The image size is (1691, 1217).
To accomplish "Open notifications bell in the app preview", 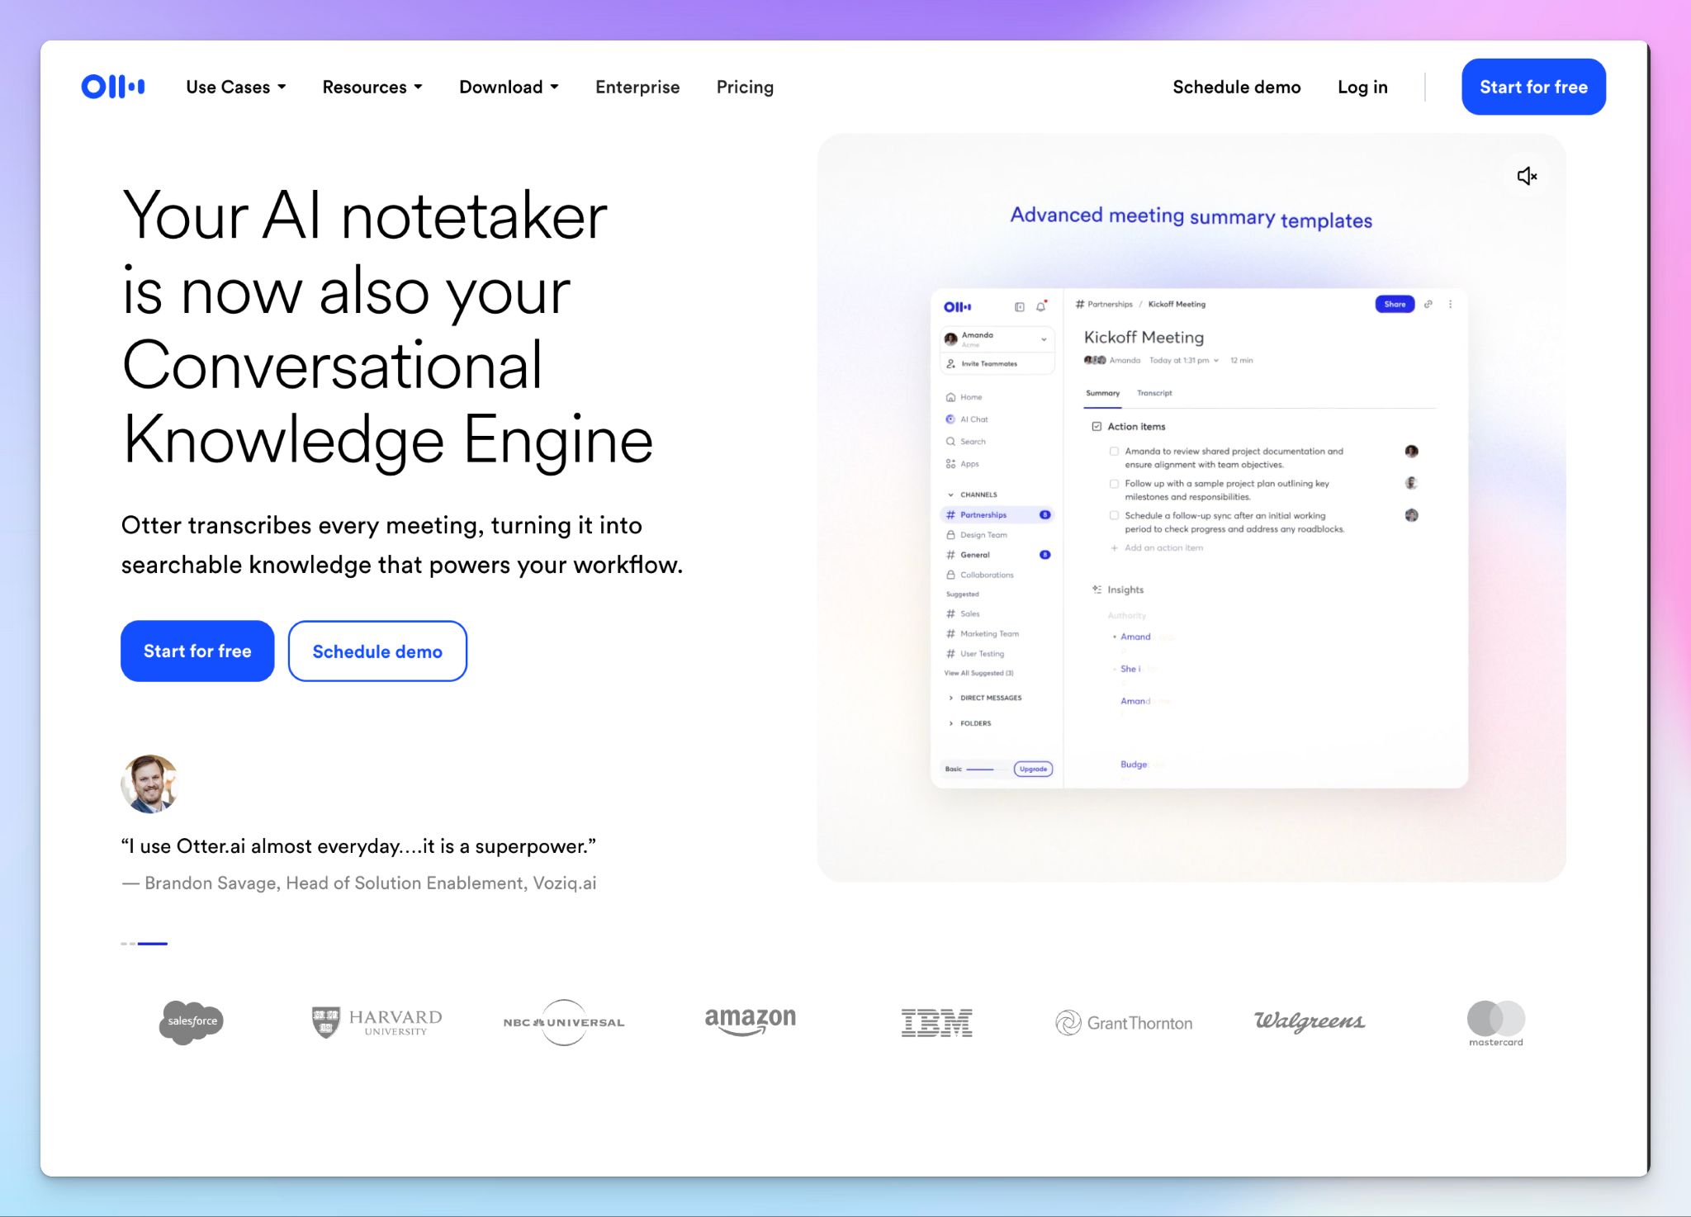I will [x=1041, y=306].
